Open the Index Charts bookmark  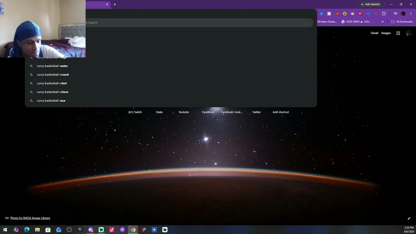point(327,22)
